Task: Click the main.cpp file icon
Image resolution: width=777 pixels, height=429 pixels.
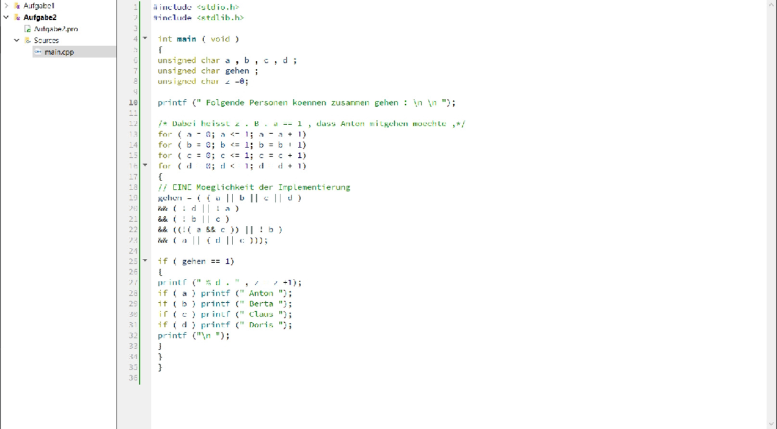Action: coord(38,52)
